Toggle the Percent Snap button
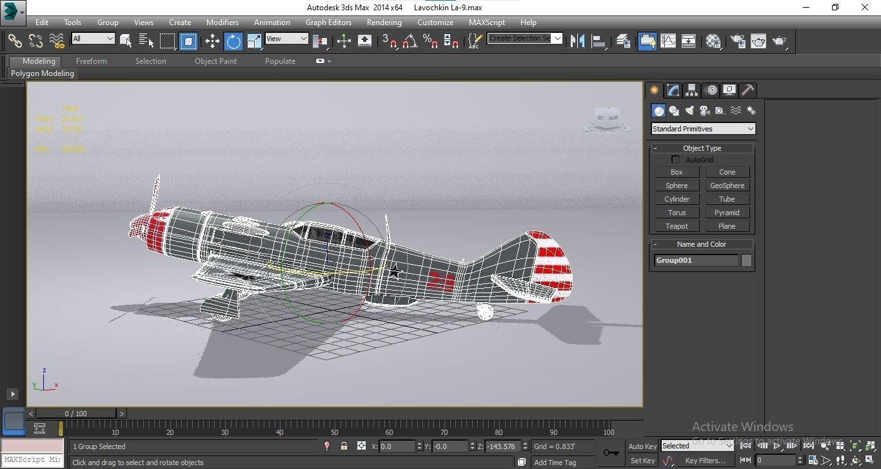 click(431, 41)
